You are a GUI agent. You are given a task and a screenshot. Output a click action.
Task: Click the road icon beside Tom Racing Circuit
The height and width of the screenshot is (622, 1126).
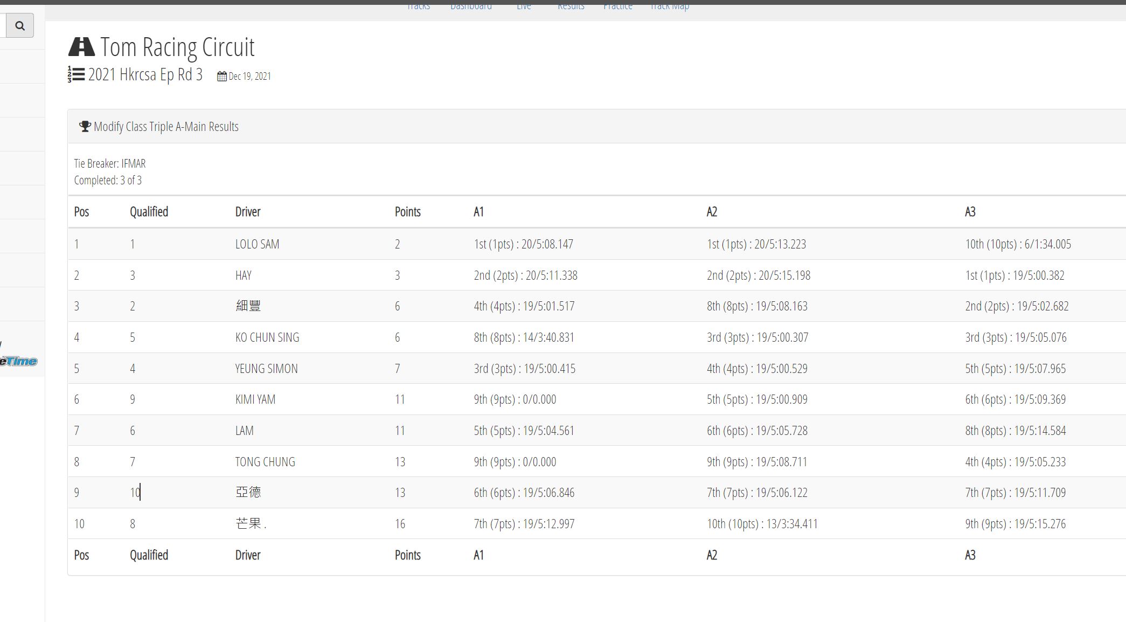(81, 47)
